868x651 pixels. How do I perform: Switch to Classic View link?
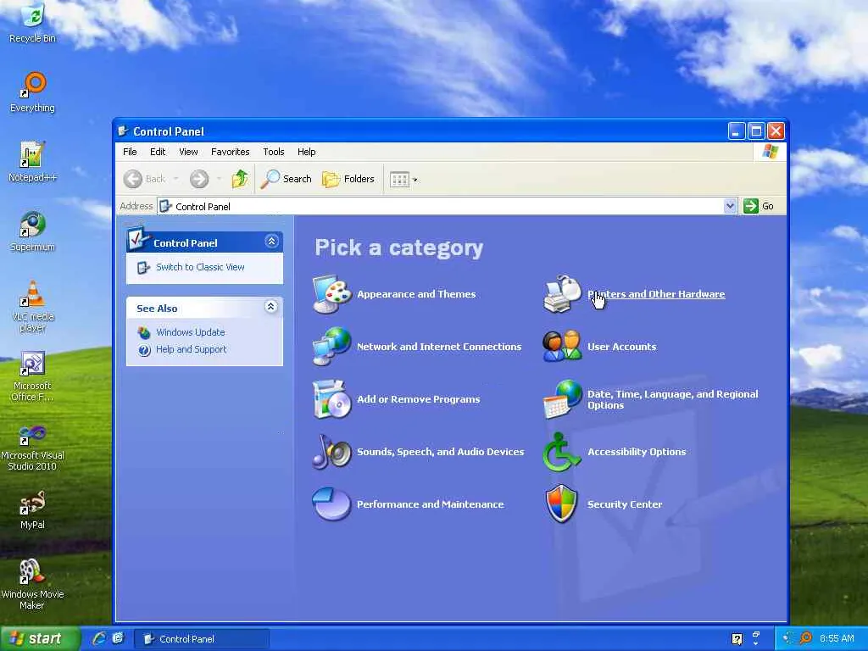point(200,267)
